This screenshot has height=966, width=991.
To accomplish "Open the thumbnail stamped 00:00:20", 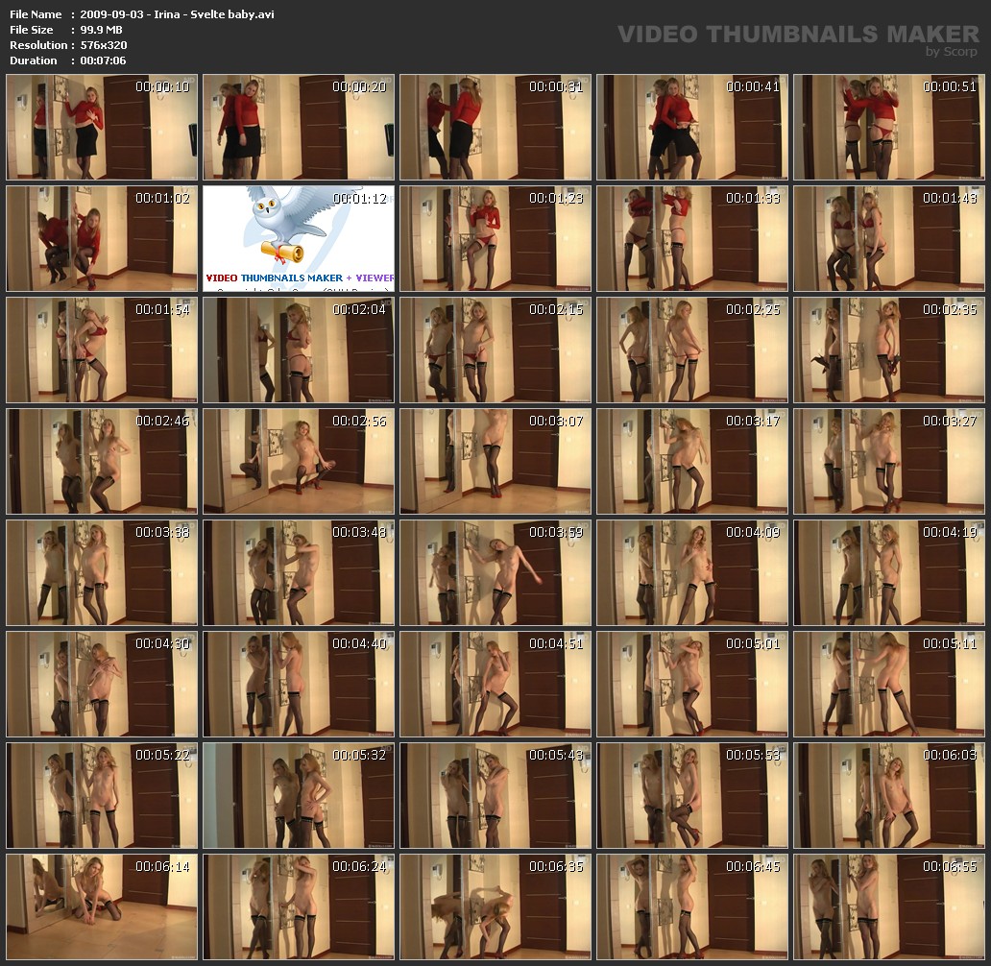I will tap(299, 127).
